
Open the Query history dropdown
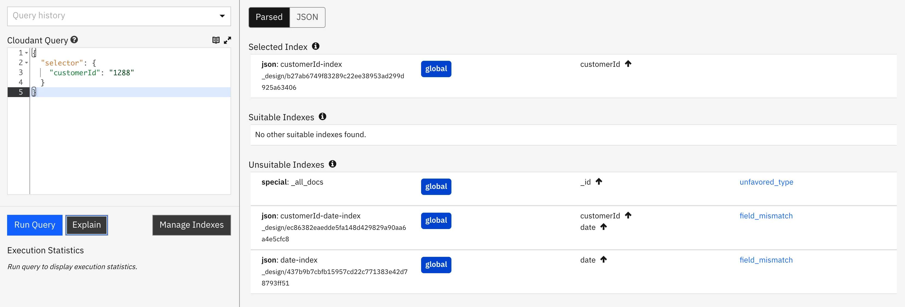tap(119, 16)
